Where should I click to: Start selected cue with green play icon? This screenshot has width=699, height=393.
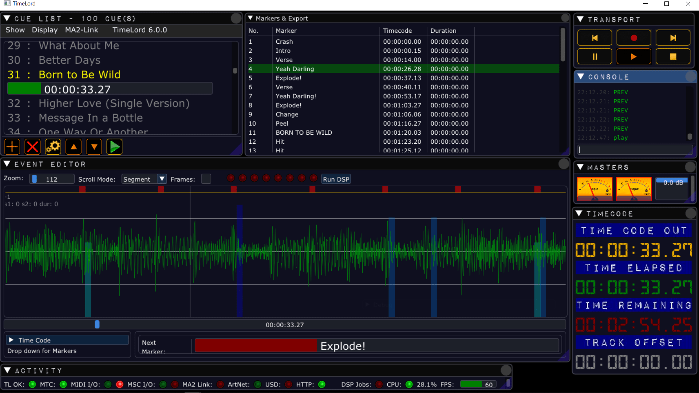114,147
